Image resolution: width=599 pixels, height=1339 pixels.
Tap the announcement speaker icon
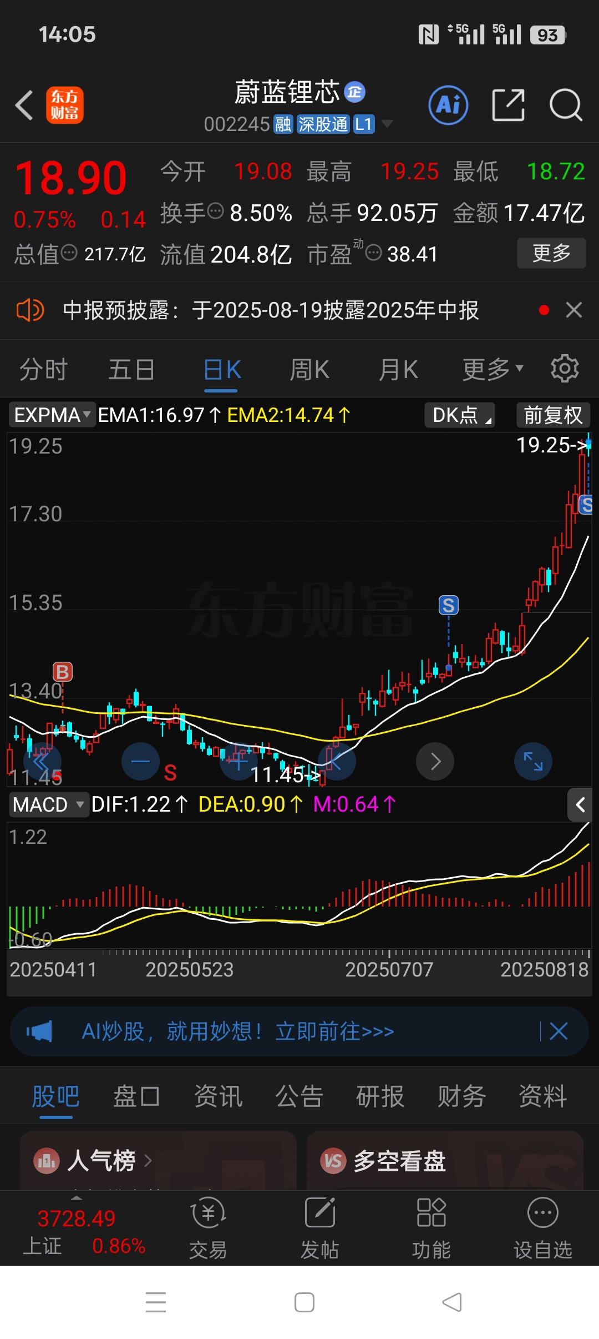30,310
